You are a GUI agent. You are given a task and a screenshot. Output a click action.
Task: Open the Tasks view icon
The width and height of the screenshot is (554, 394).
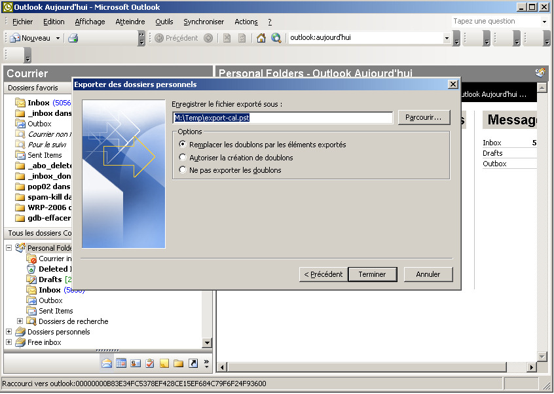tap(150, 363)
